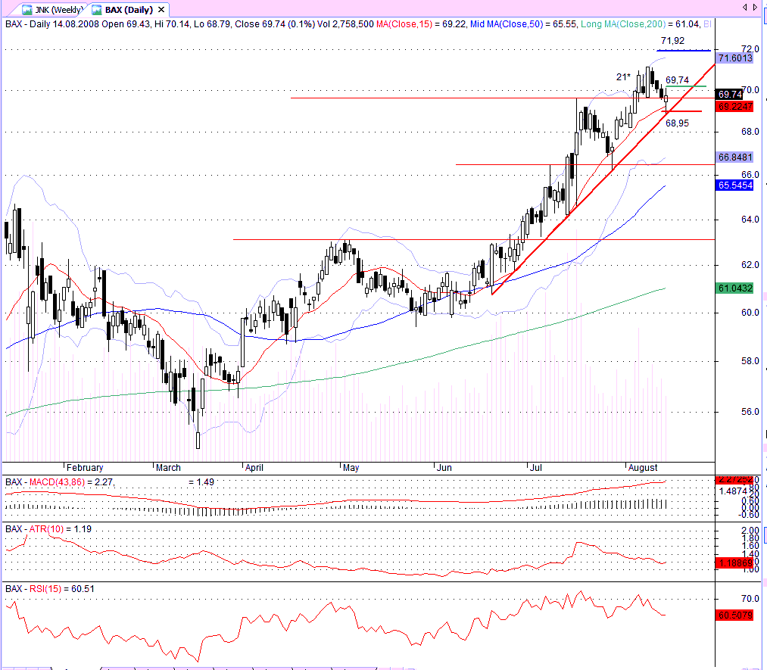This screenshot has height=670, width=767.
Task: Click the 68,95 annotation below red line
Action: pyautogui.click(x=677, y=123)
